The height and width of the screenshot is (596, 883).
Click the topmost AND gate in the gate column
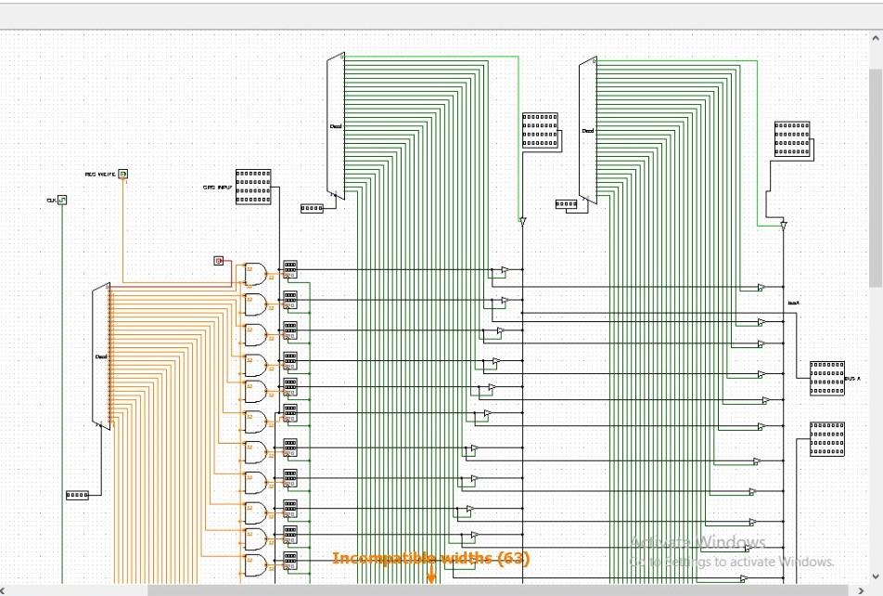pyautogui.click(x=255, y=274)
